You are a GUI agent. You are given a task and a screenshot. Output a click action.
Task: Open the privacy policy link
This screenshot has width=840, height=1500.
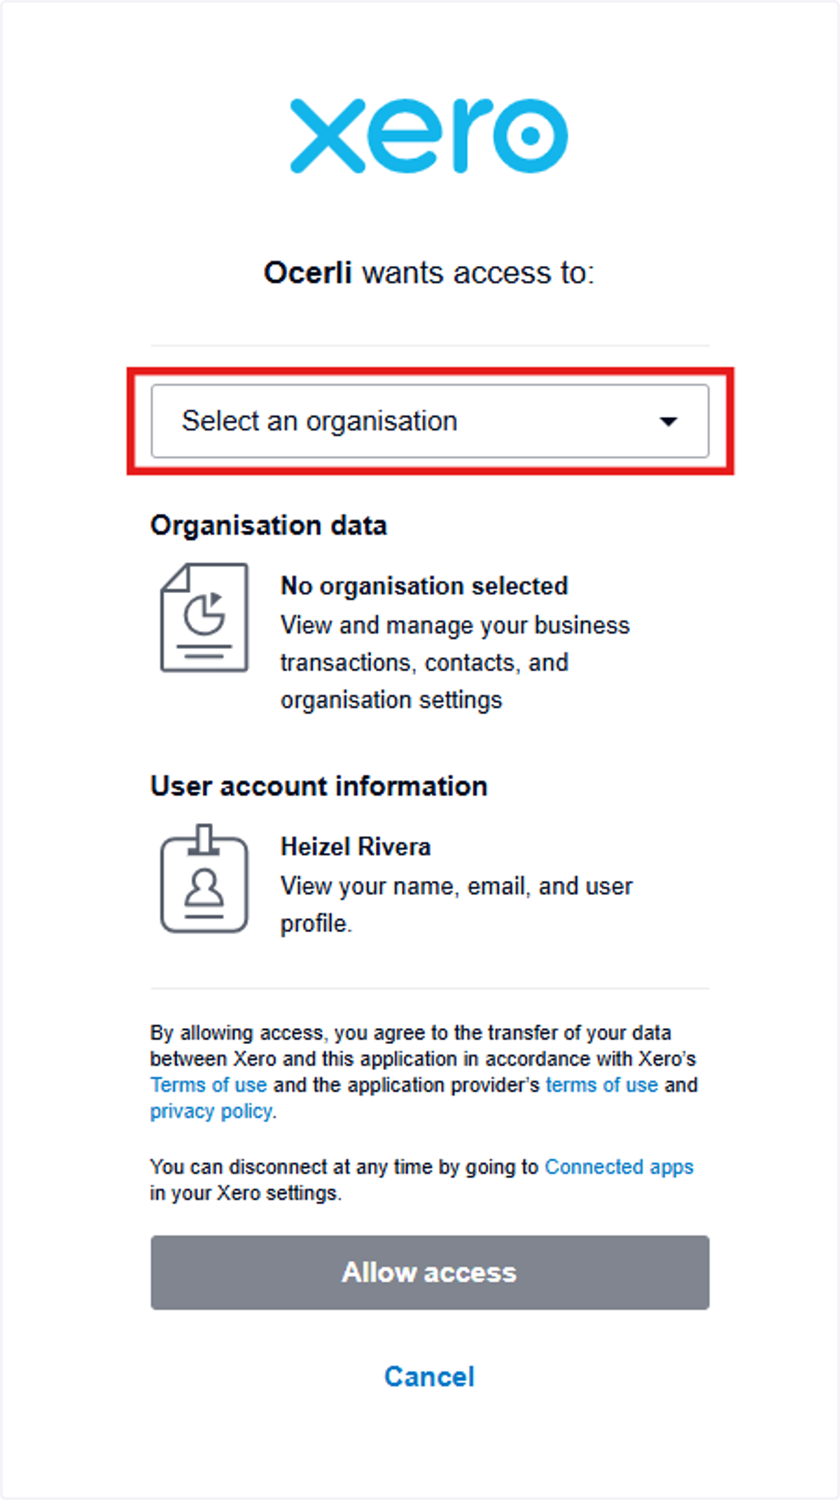coord(211,1111)
